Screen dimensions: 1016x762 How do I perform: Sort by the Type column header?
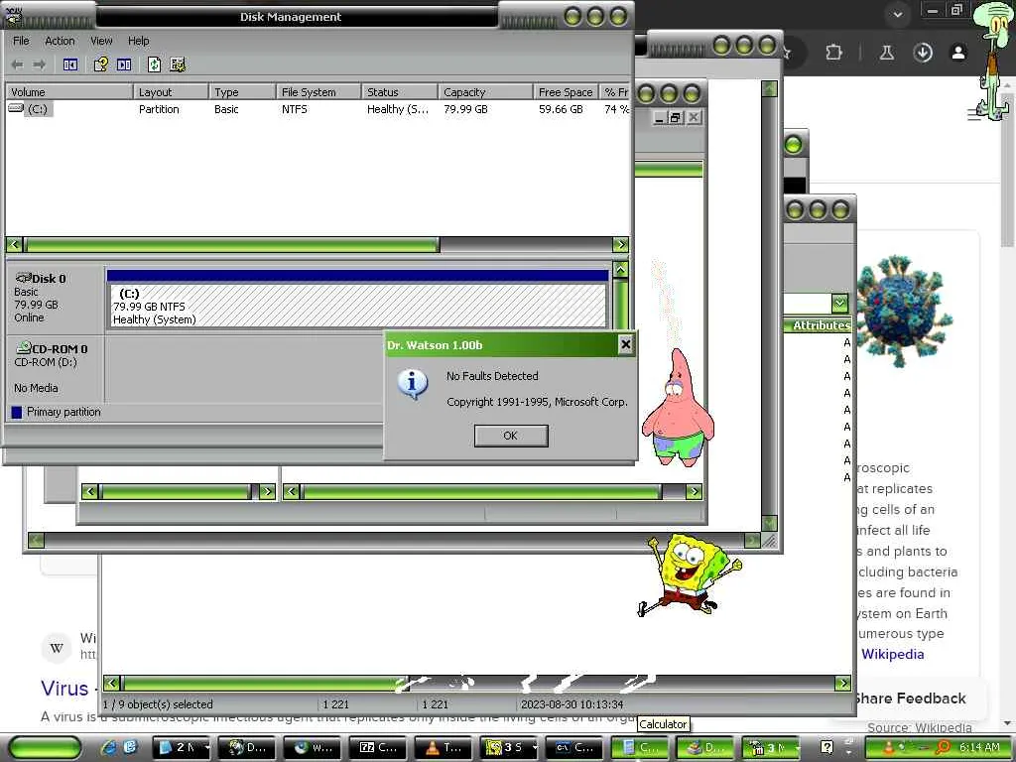pos(242,92)
